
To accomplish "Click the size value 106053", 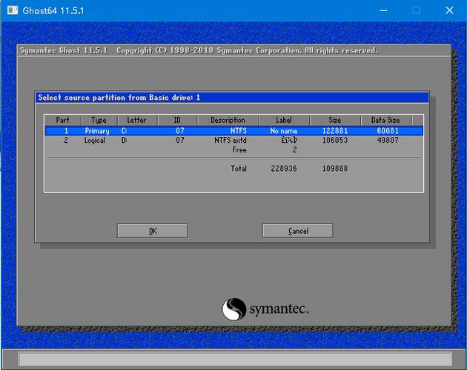I will tap(335, 140).
